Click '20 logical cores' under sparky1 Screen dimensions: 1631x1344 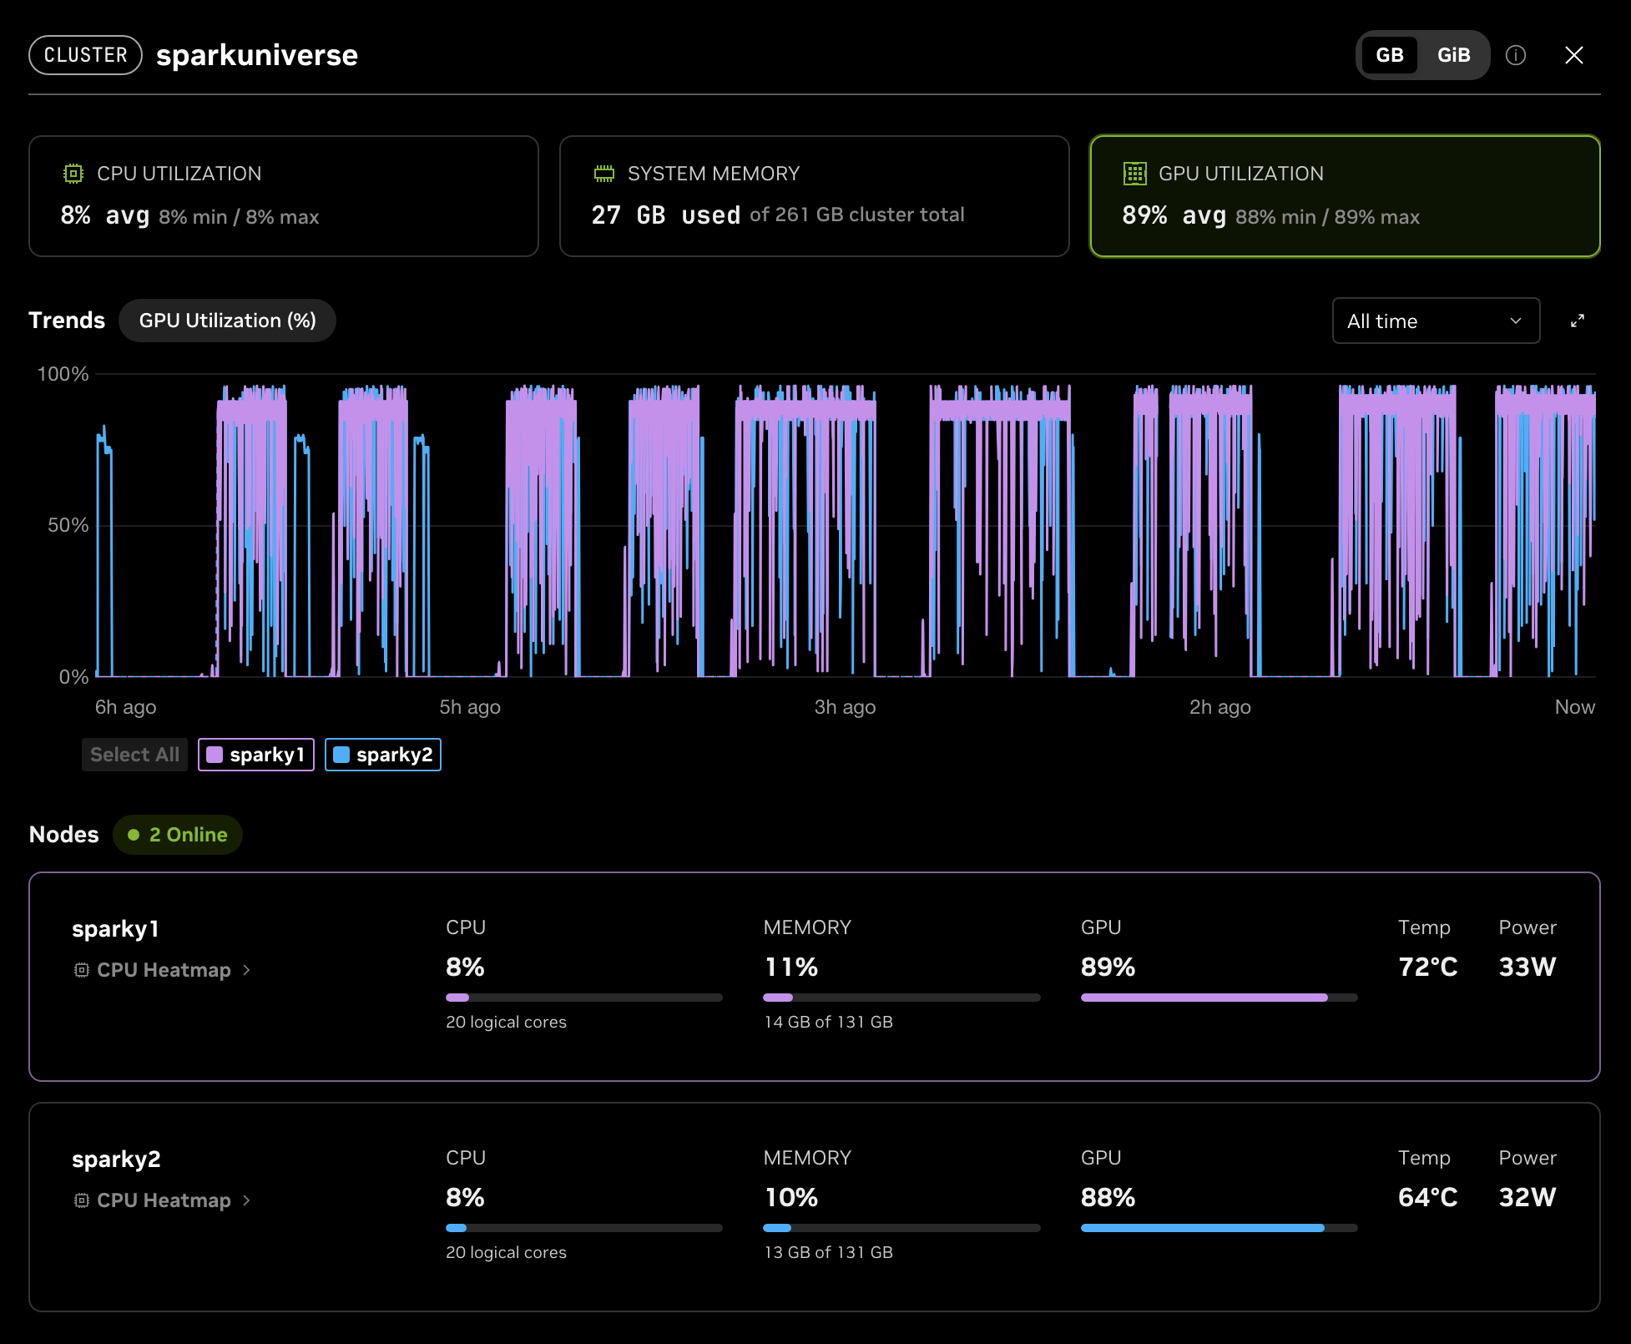tap(506, 1022)
